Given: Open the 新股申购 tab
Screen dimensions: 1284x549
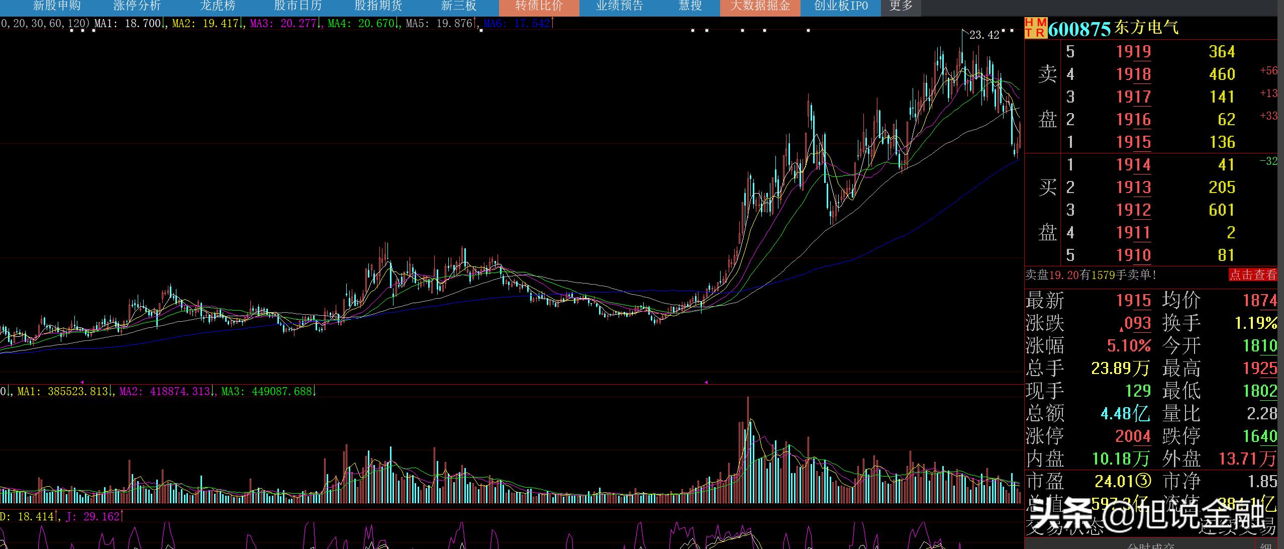Looking at the screenshot, I should tap(56, 6).
